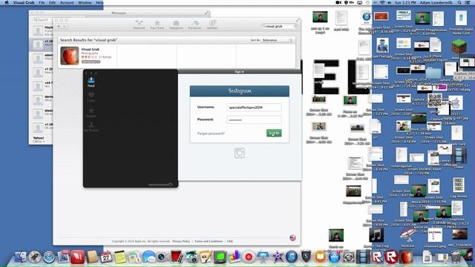Viewport: 475px width, 267px height.
Task: Open Safari compass in the Dock
Action: tap(49, 257)
